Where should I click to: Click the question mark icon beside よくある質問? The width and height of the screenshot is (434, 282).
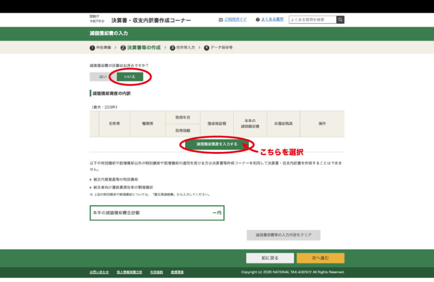(x=258, y=20)
